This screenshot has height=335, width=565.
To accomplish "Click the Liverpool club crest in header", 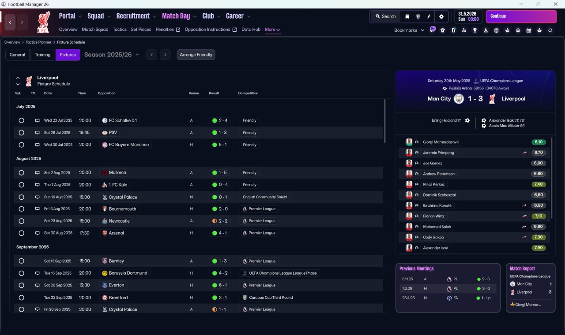I will [43, 22].
